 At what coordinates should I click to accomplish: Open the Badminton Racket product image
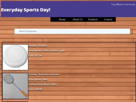click(x=15, y=86)
